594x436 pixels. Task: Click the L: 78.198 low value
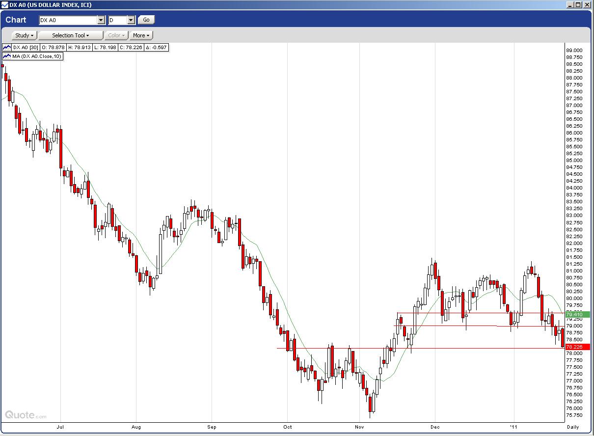pos(105,48)
